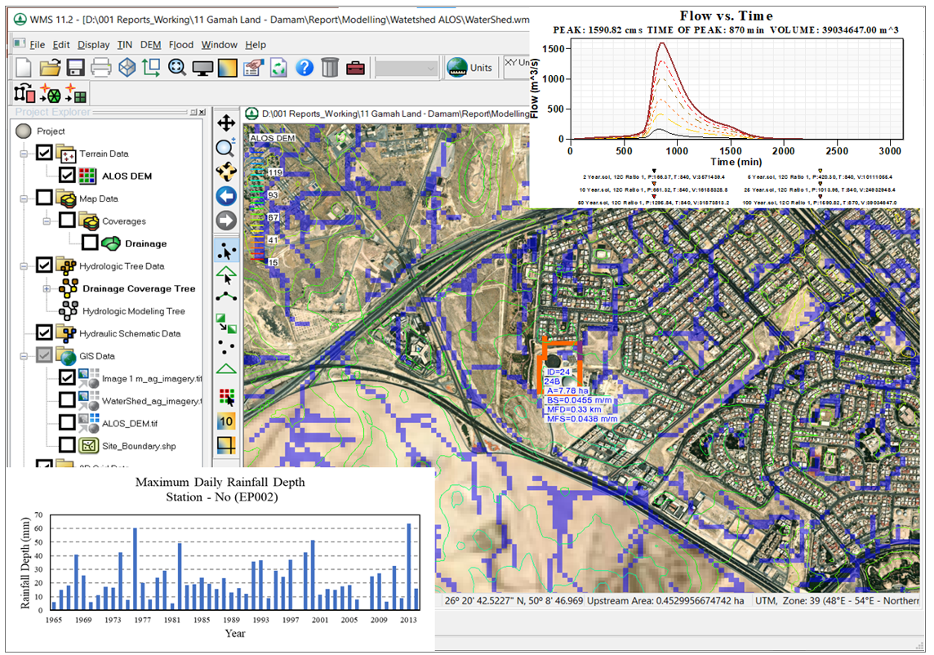The width and height of the screenshot is (934, 655).
Task: Collapse the Terrain Data folder
Action: [24, 154]
